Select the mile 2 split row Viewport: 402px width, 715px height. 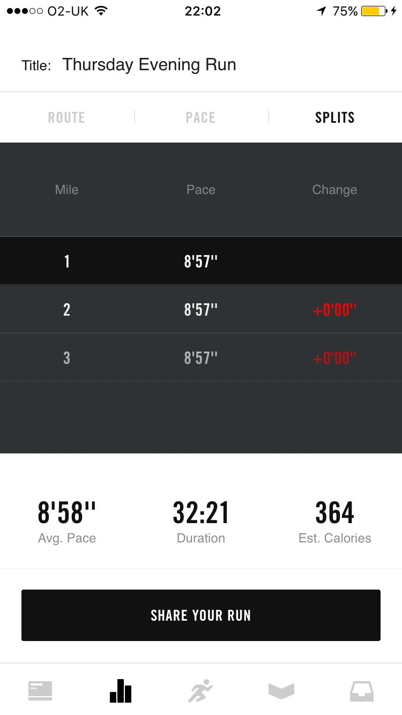pyautogui.click(x=201, y=309)
